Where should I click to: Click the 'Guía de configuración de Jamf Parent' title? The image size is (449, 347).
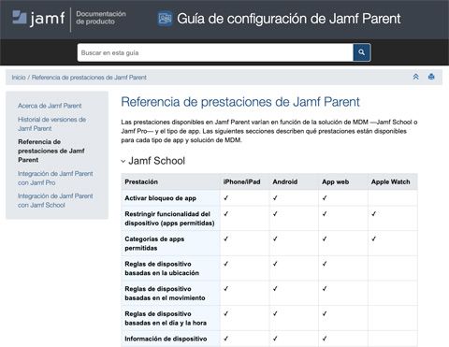(289, 19)
